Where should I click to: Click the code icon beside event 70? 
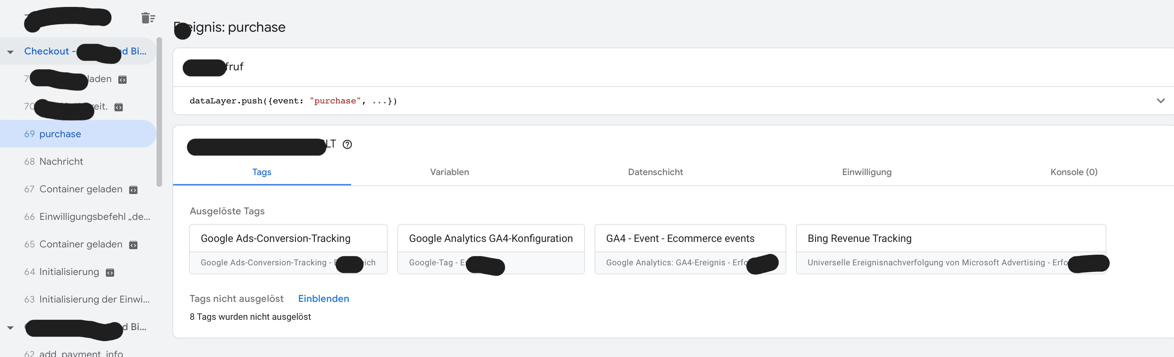[119, 108]
